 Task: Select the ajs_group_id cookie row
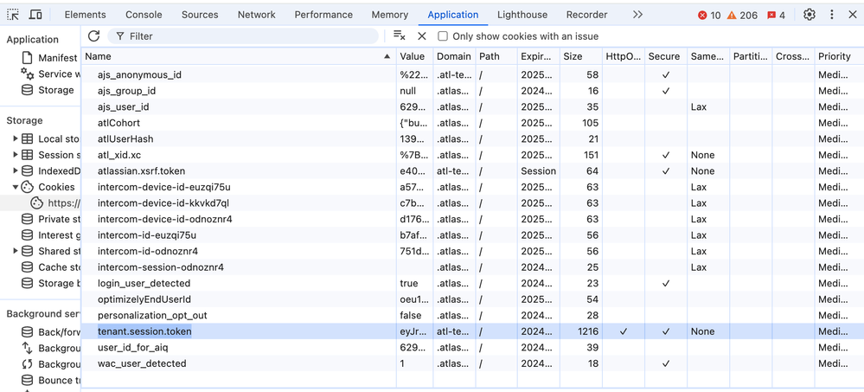coord(472,90)
